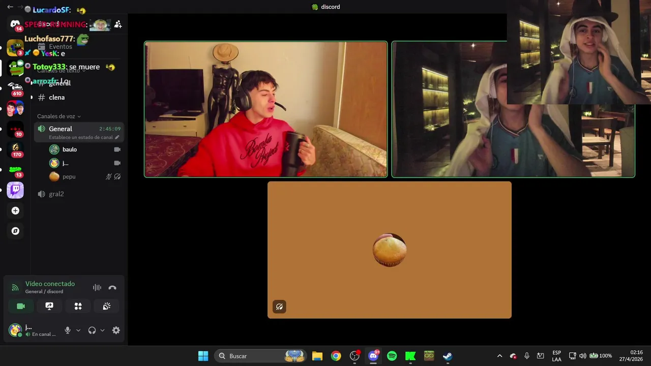Viewport: 651px width, 366px height.
Task: Start an activity button
Action: 78,306
